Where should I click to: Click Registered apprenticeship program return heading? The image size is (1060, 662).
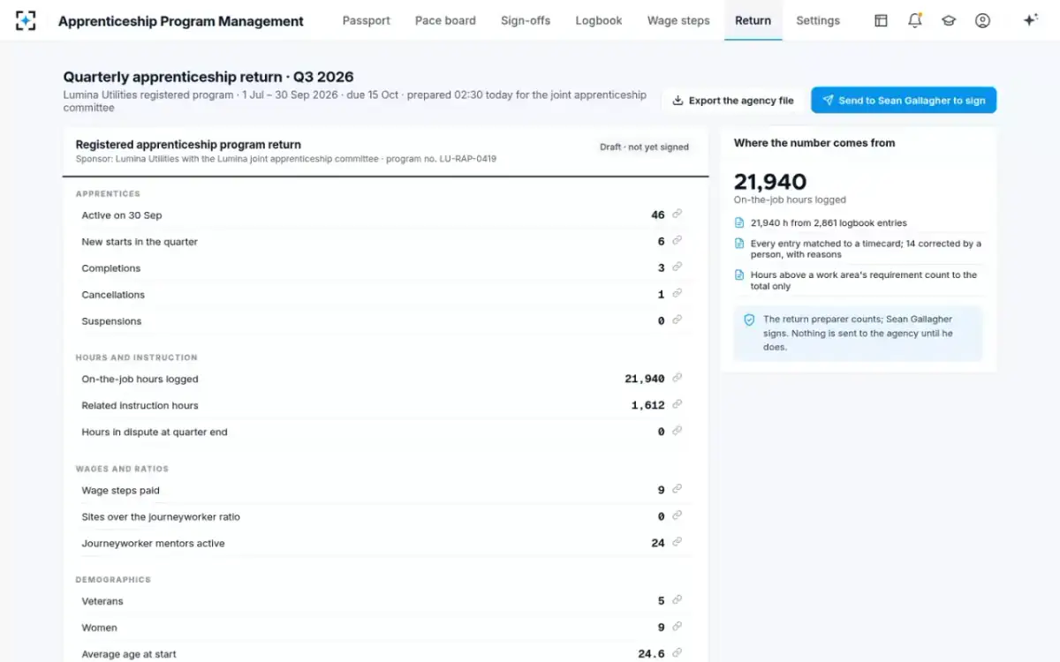pyautogui.click(x=188, y=145)
